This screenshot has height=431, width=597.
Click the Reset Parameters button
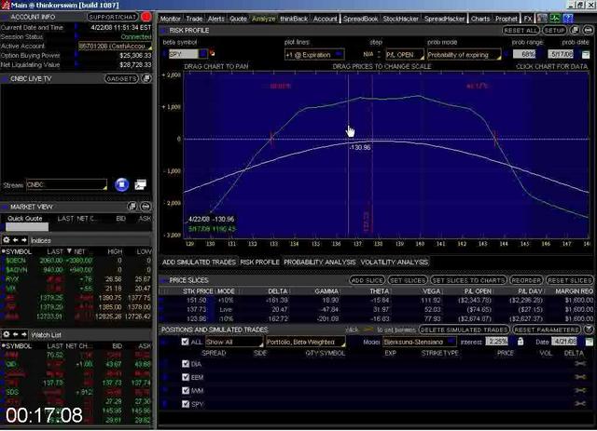point(547,330)
